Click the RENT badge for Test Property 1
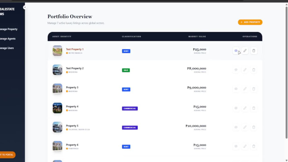 pos(126,51)
